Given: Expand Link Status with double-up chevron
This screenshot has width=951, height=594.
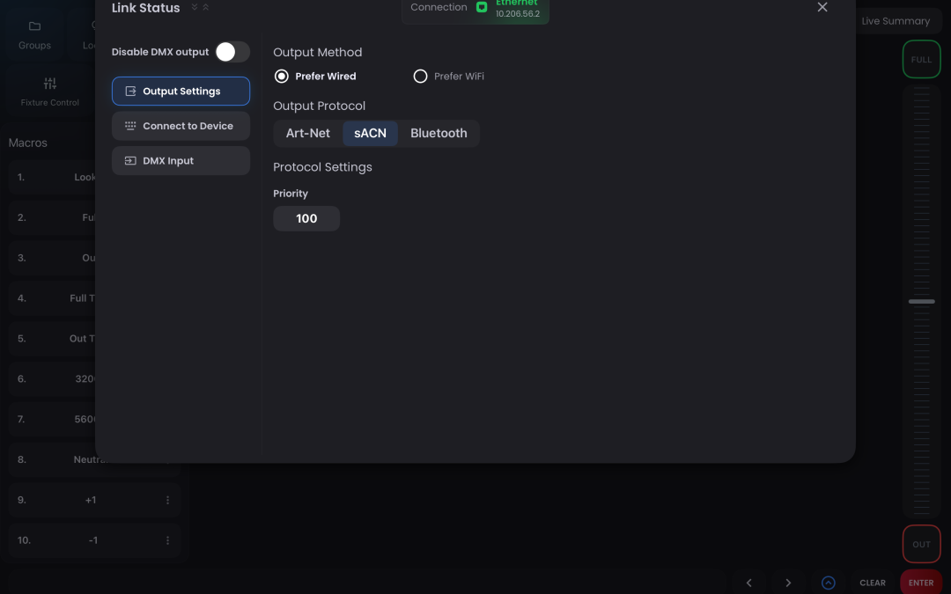Looking at the screenshot, I should 205,7.
